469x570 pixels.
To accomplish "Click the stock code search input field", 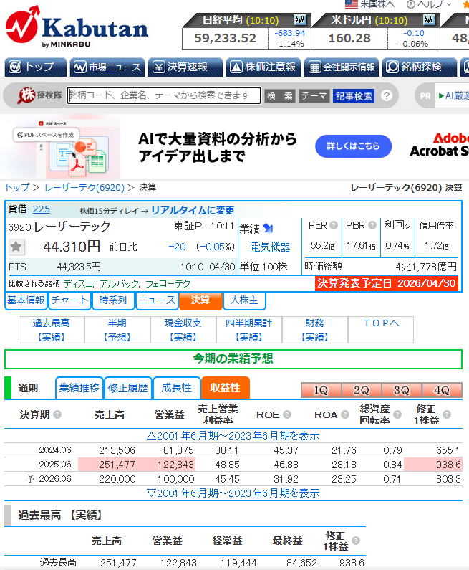I will coord(164,95).
